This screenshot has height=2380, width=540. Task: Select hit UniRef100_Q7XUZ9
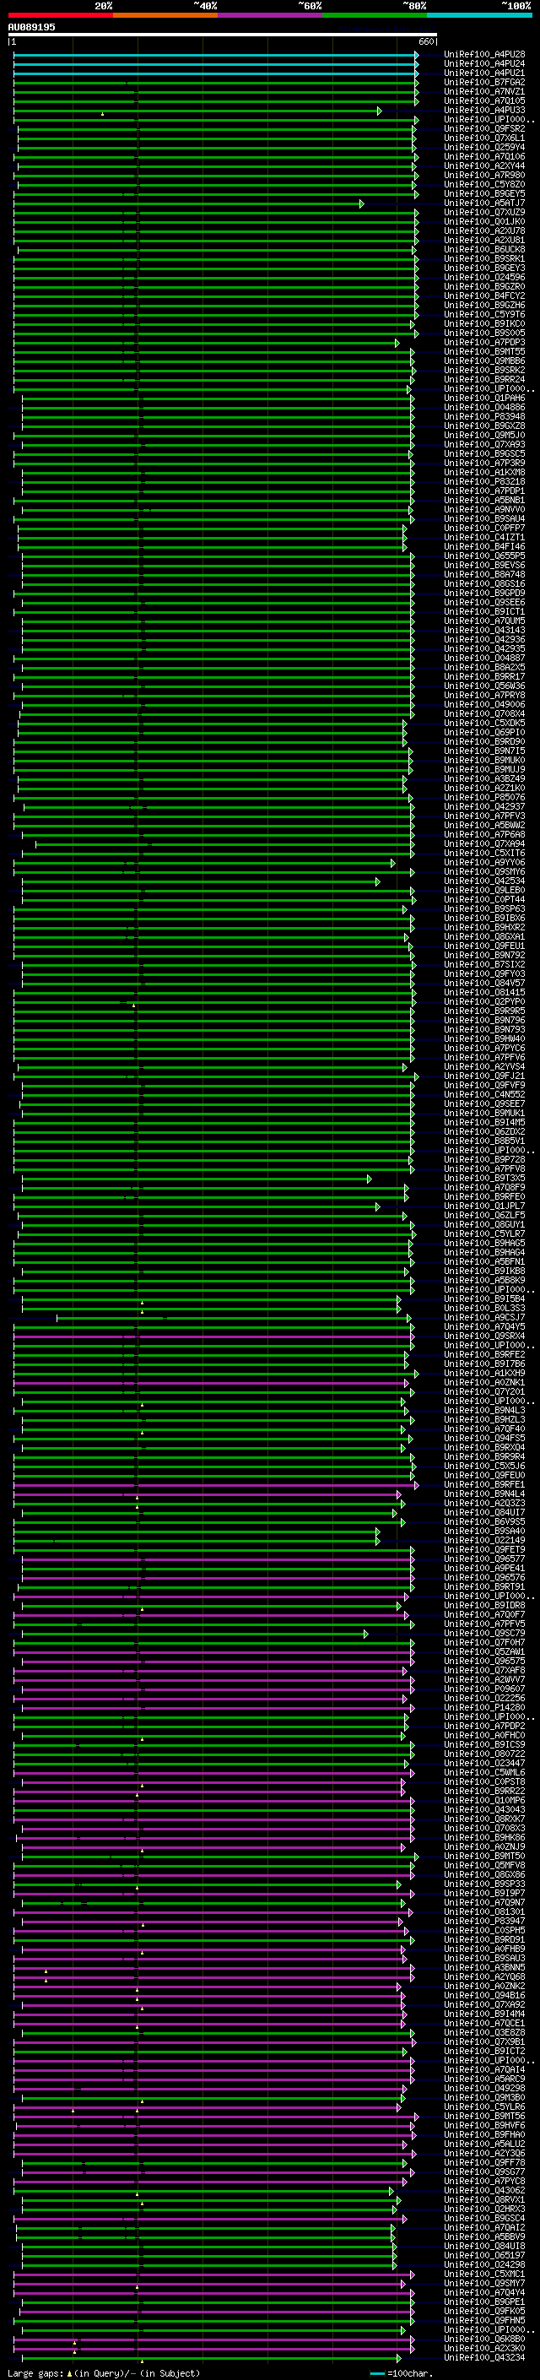(484, 213)
